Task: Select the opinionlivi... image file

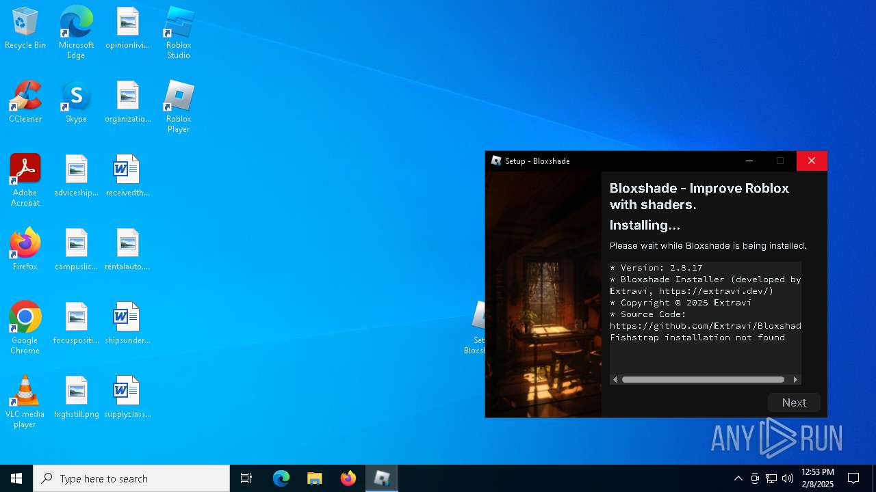Action: (x=127, y=29)
